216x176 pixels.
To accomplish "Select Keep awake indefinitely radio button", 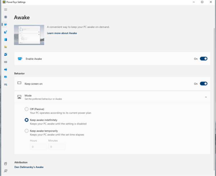I will pos(27,120).
